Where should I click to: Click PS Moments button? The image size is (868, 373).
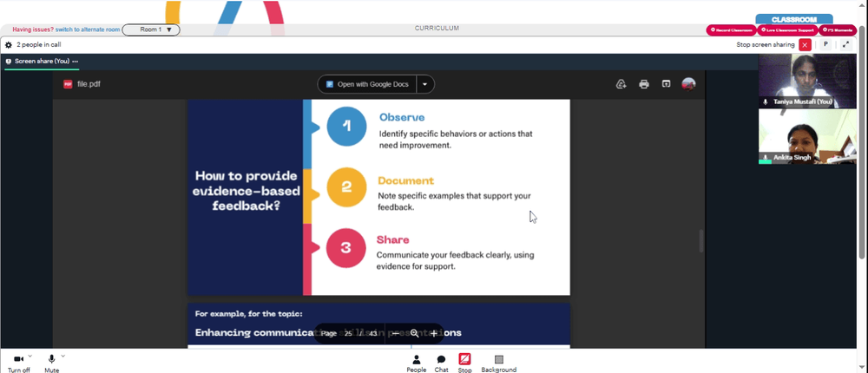coord(837,29)
